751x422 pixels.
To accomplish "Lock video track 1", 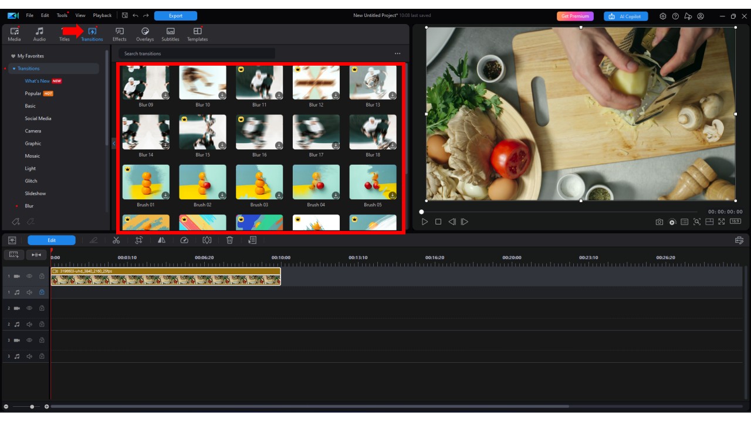I will (x=42, y=276).
